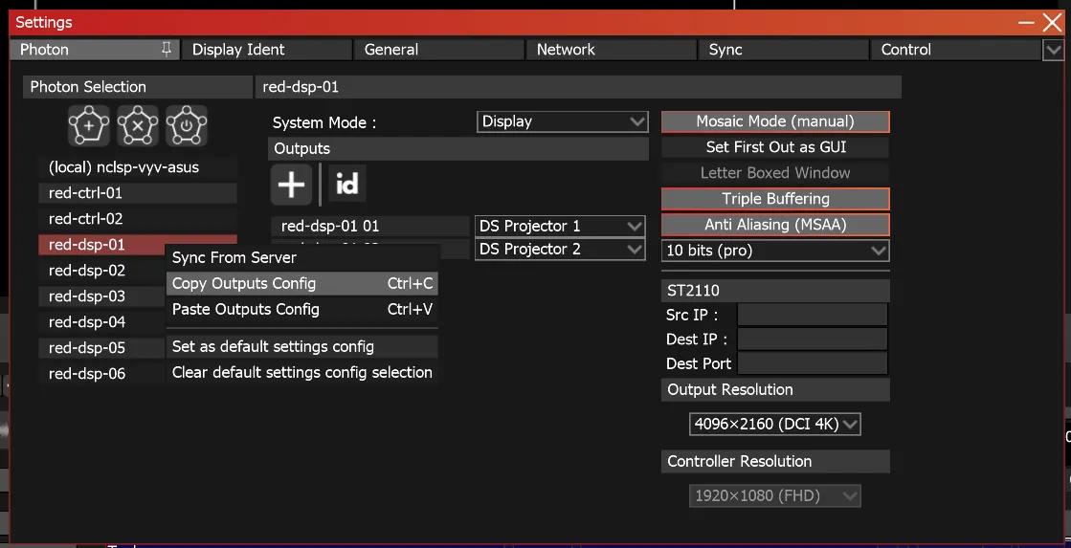Select red-ctrl-02 in Photon list

click(138, 219)
